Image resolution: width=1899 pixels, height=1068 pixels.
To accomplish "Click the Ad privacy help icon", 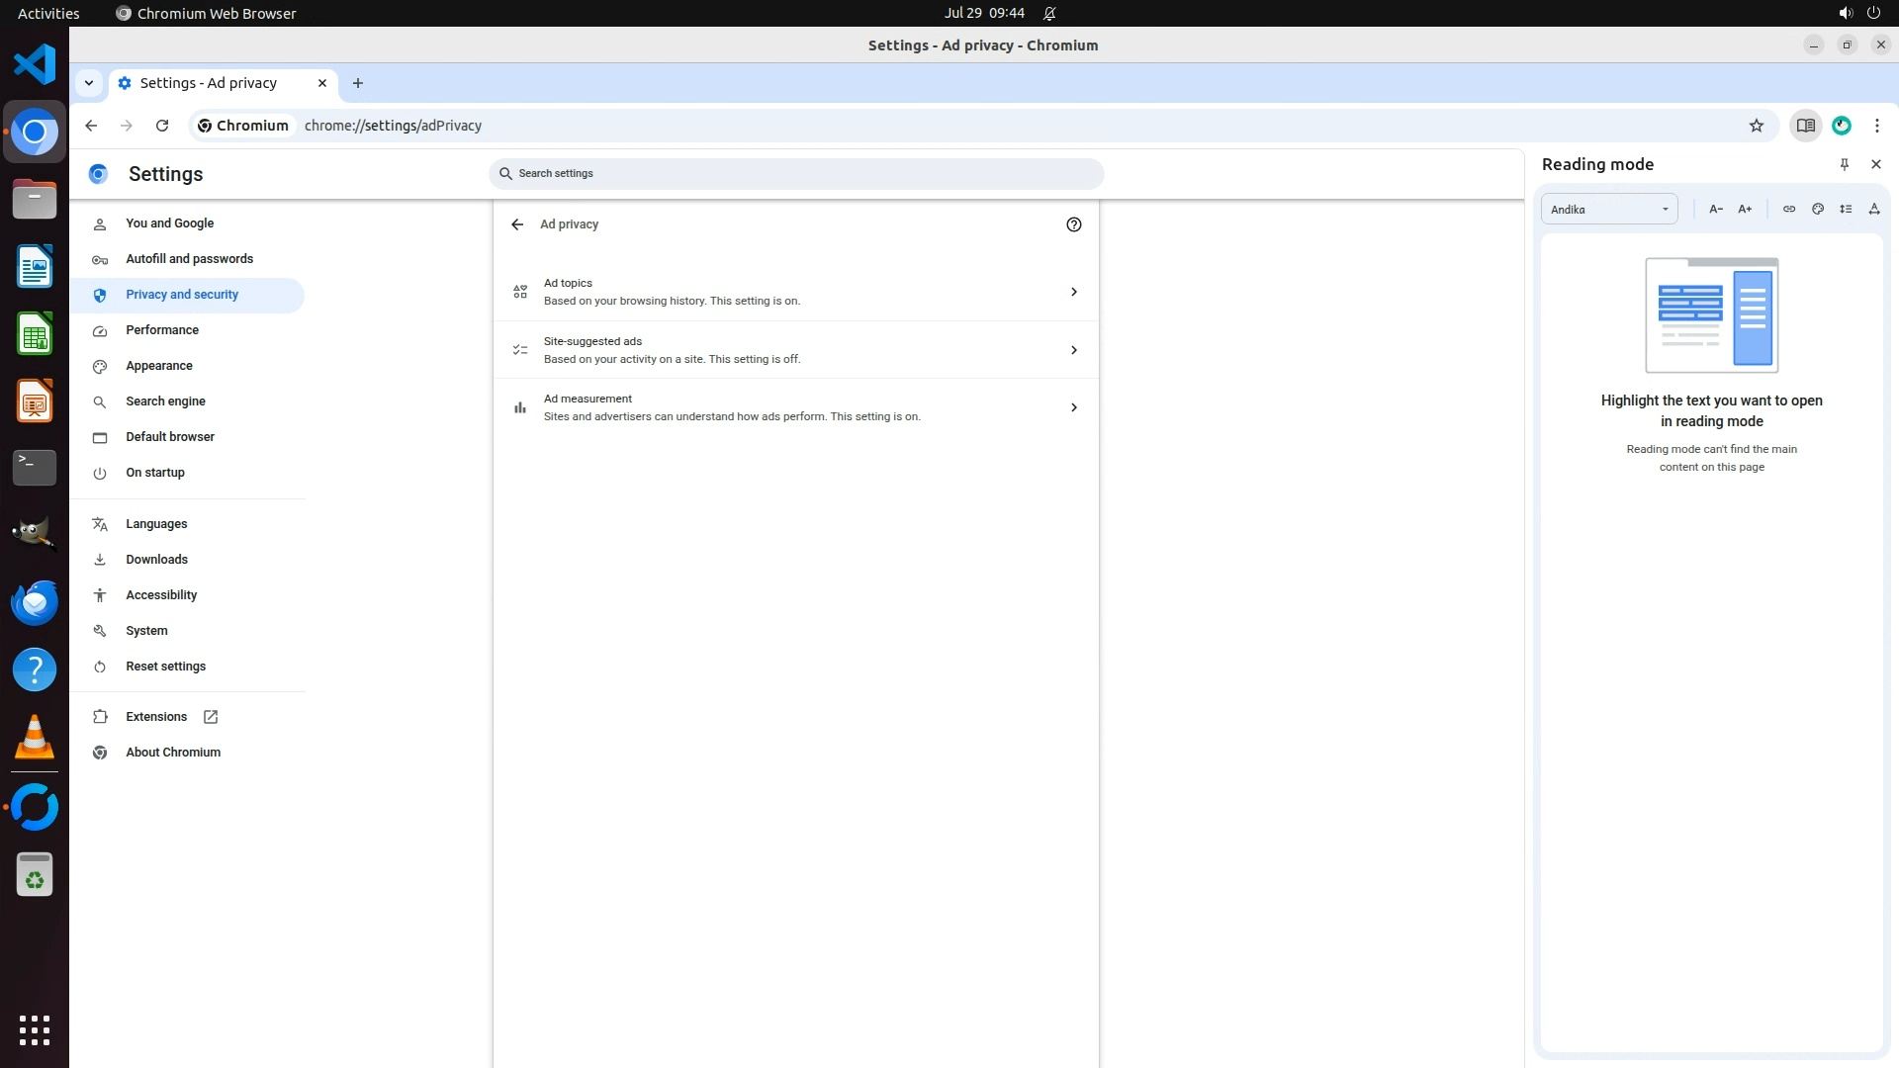I will click(x=1074, y=224).
